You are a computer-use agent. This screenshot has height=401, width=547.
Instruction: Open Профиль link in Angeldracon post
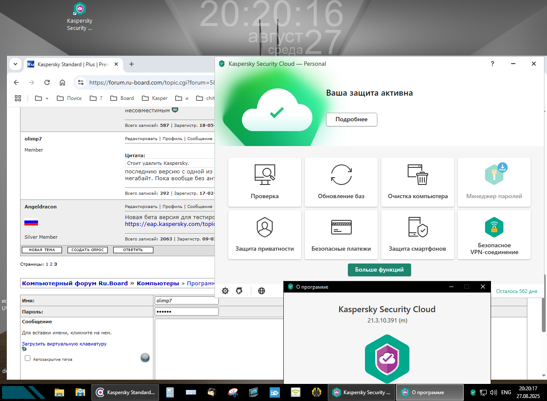coord(172,207)
